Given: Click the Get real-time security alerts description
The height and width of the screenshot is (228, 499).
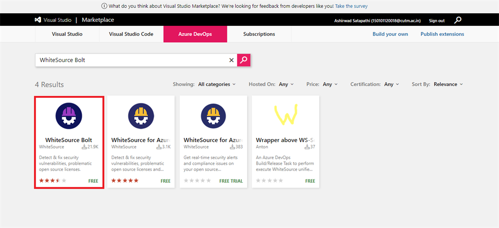Looking at the screenshot, I should (211, 163).
